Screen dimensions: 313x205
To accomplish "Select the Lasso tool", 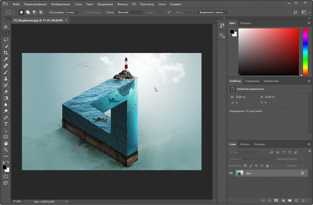I will pos(6,40).
